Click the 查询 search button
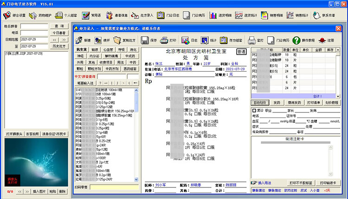Image resolution: width=348 pixels, height=199 pixels. coord(59,26)
